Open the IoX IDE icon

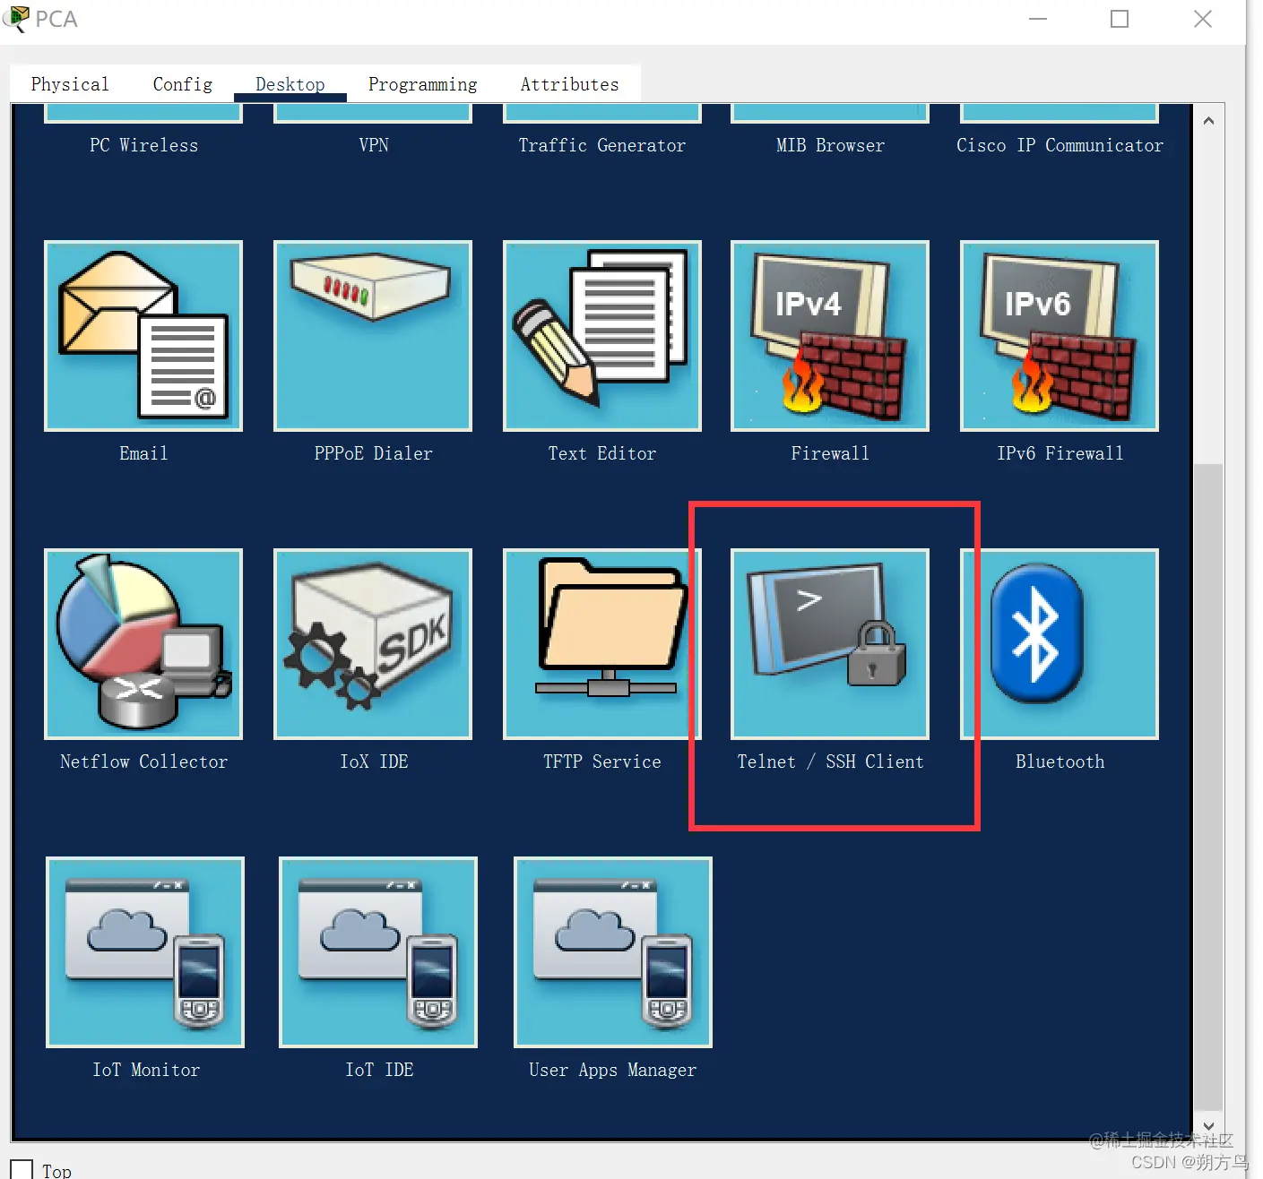coord(373,644)
